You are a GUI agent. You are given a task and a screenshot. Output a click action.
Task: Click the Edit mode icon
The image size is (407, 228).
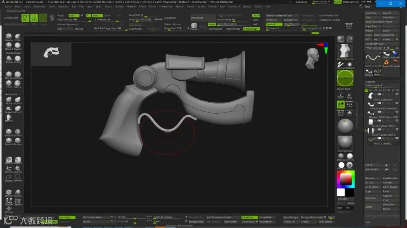tap(25, 18)
